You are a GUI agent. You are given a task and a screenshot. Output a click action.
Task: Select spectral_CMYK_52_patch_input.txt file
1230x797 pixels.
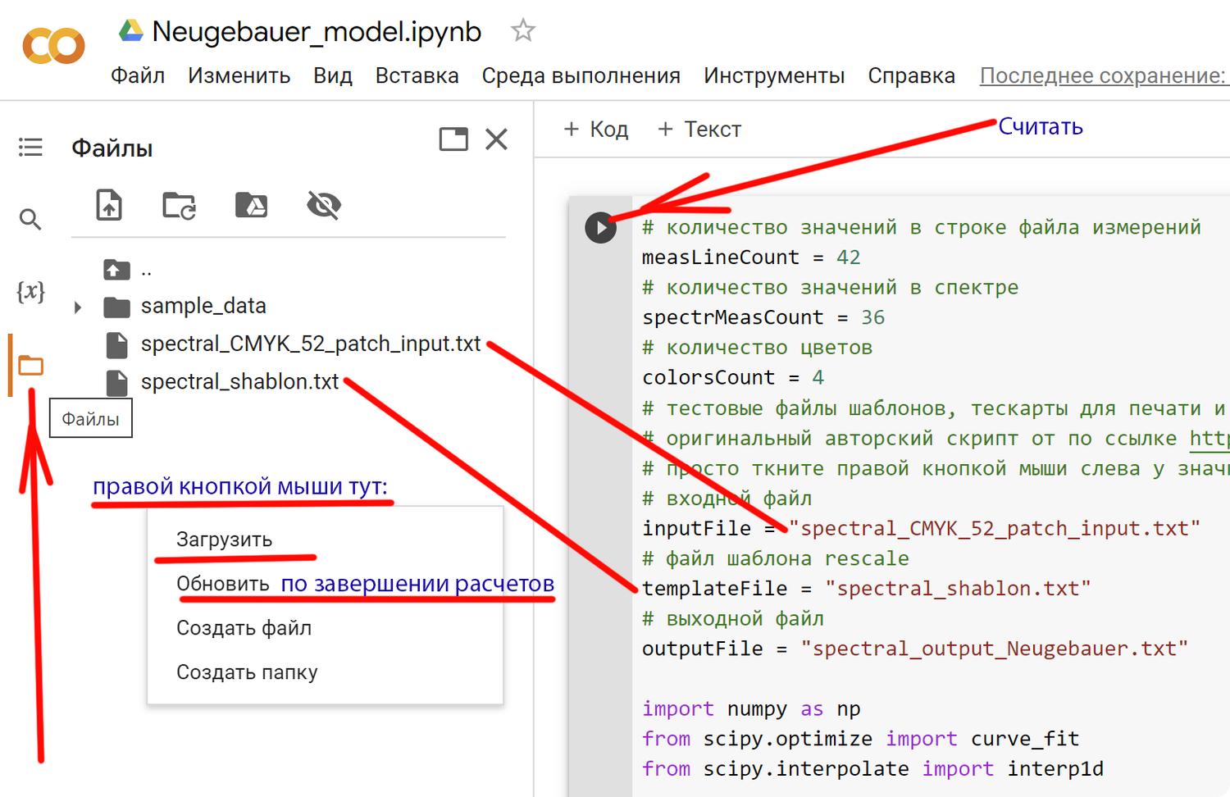pos(310,344)
